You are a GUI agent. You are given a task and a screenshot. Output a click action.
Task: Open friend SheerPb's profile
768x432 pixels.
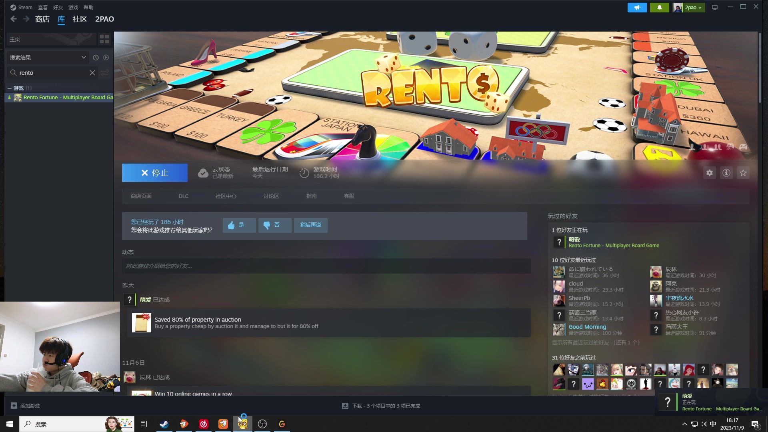point(579,298)
